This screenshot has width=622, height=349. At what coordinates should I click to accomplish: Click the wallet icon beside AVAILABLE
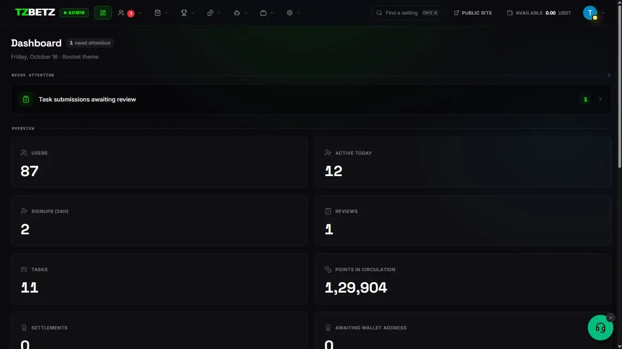(x=510, y=13)
